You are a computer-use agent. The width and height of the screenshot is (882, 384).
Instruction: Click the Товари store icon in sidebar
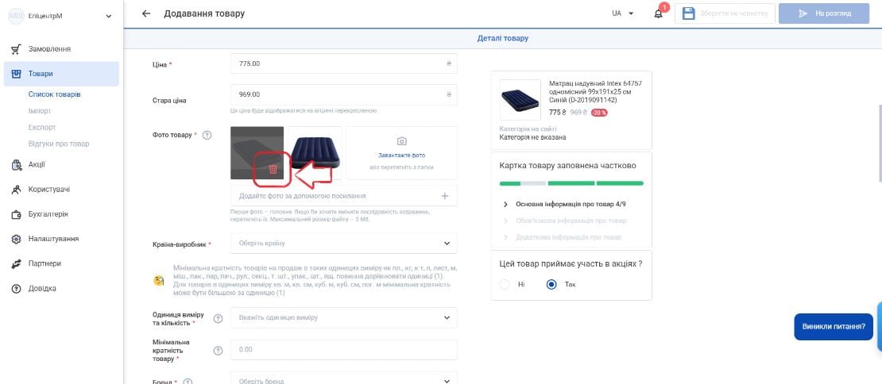17,74
